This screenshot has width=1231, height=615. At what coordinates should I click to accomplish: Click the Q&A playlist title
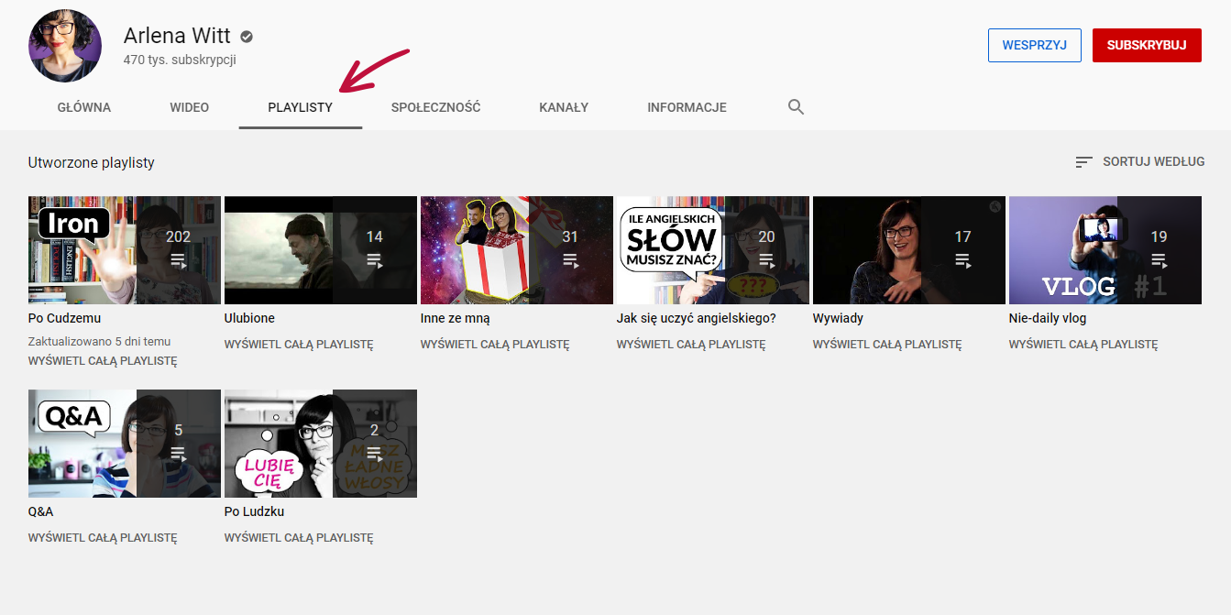click(41, 511)
